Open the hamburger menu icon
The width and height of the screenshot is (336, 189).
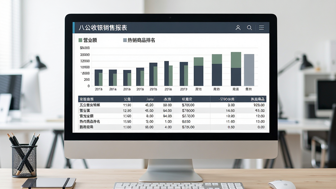tap(262, 28)
